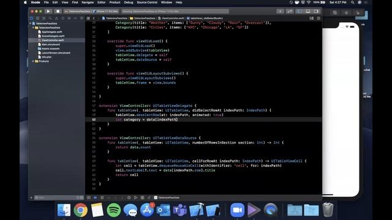Click line 50 in the gutter

[94, 120]
